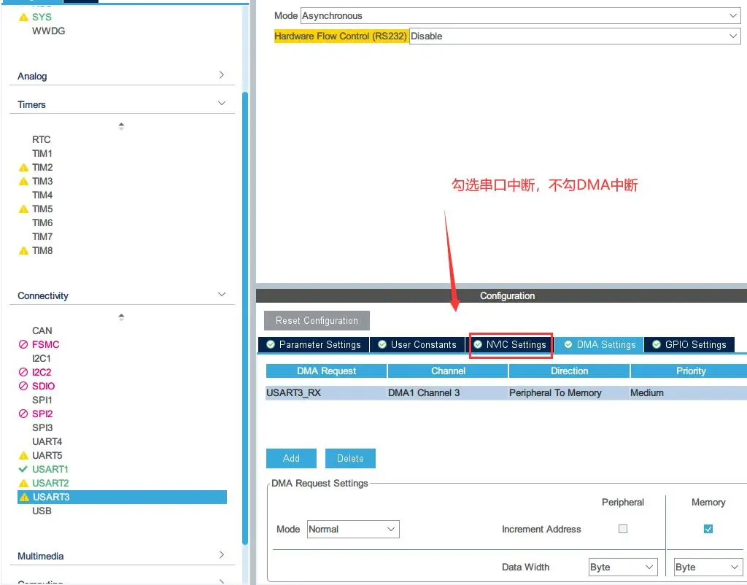Expand the Analog category
This screenshot has height=585, width=747.
click(x=121, y=76)
